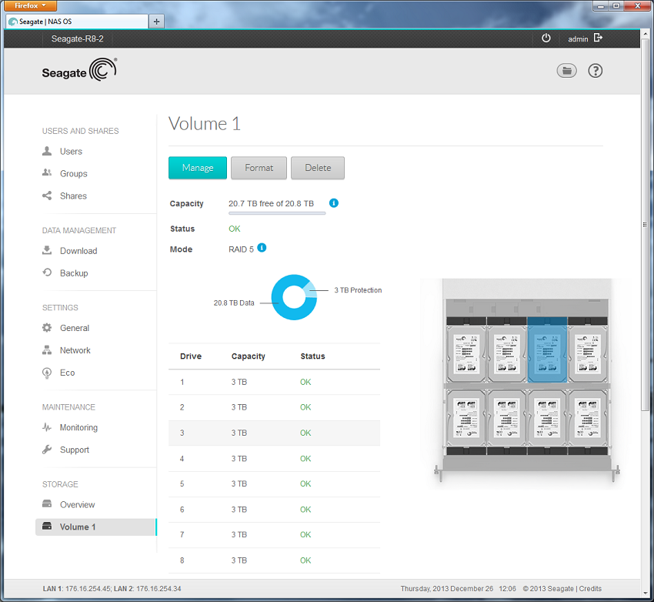Click the light blue Protection donut segment
Screen dimensions: 654x602
[x=310, y=289]
